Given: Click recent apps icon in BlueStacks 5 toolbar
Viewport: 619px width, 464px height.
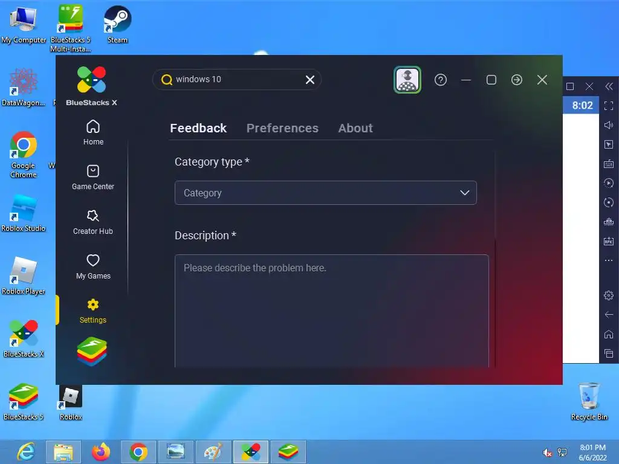Looking at the screenshot, I should pos(609,353).
